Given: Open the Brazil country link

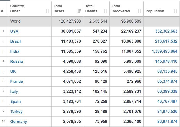Looking at the screenshot, I should pos(15,41).
